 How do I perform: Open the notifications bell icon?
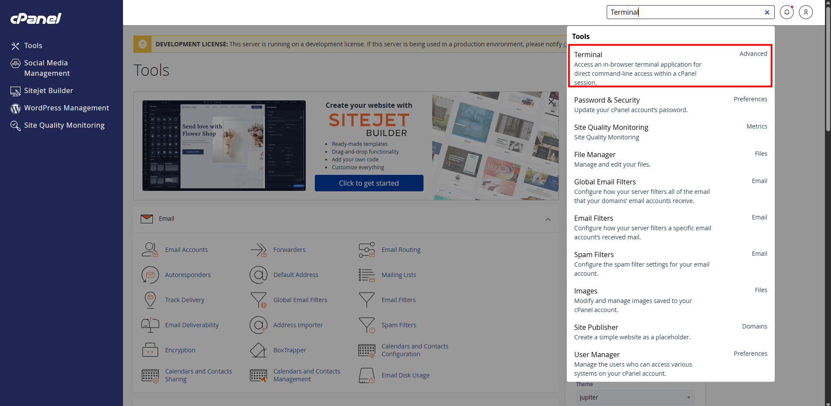pos(787,12)
